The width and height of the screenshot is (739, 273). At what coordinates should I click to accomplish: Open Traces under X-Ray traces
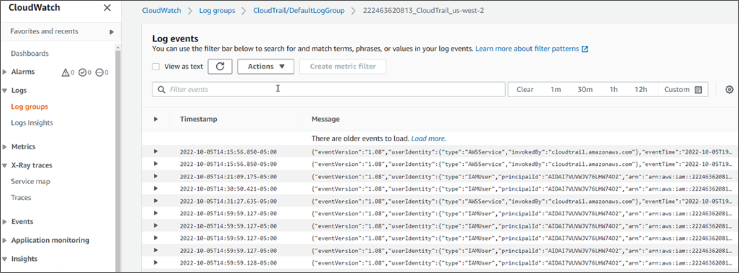(x=21, y=197)
